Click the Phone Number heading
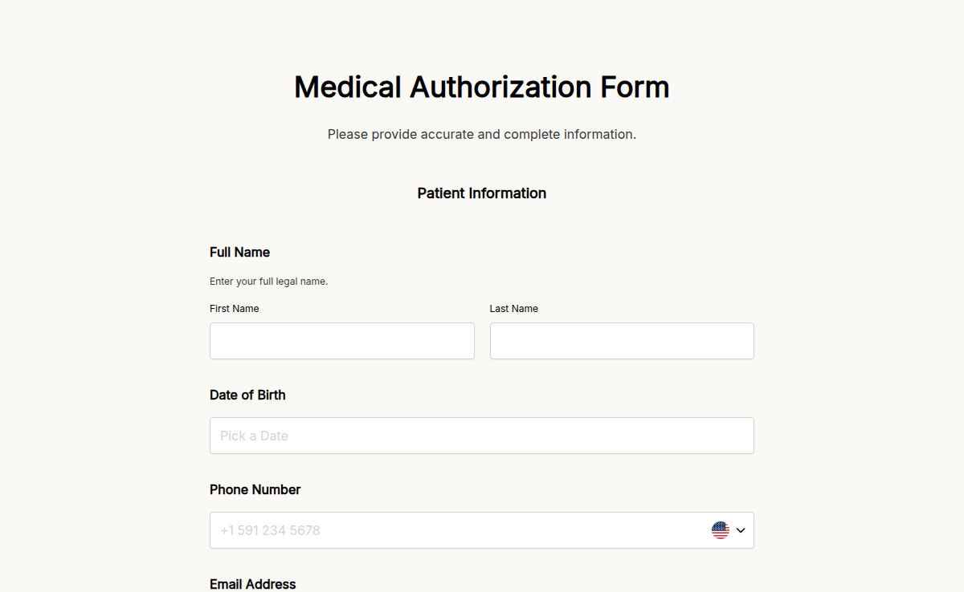Screen dimensions: 964x592 255,489
